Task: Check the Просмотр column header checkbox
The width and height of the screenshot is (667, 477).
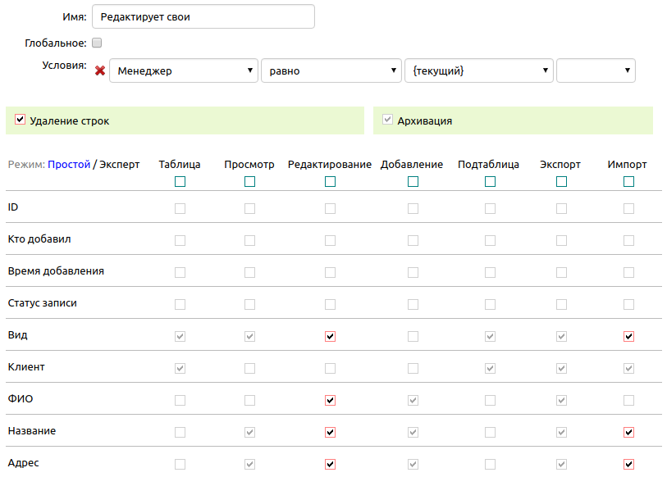Action: point(249,182)
